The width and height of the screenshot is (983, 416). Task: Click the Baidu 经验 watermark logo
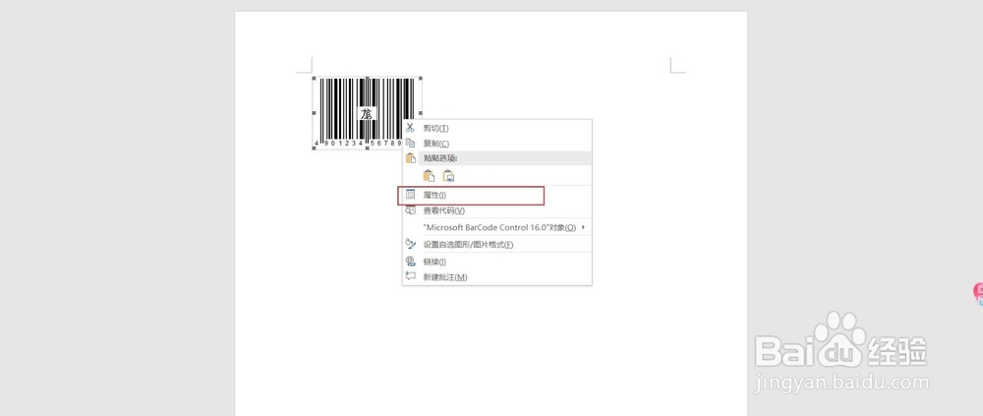point(841,351)
